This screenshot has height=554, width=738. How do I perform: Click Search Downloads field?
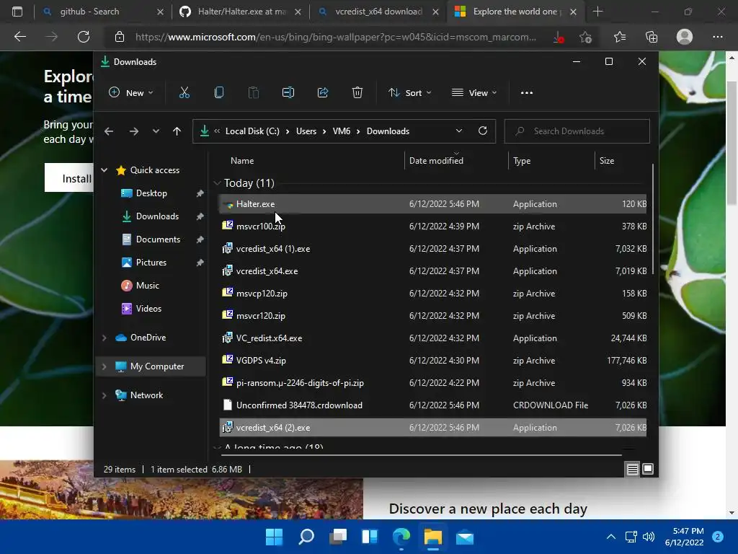pos(577,131)
